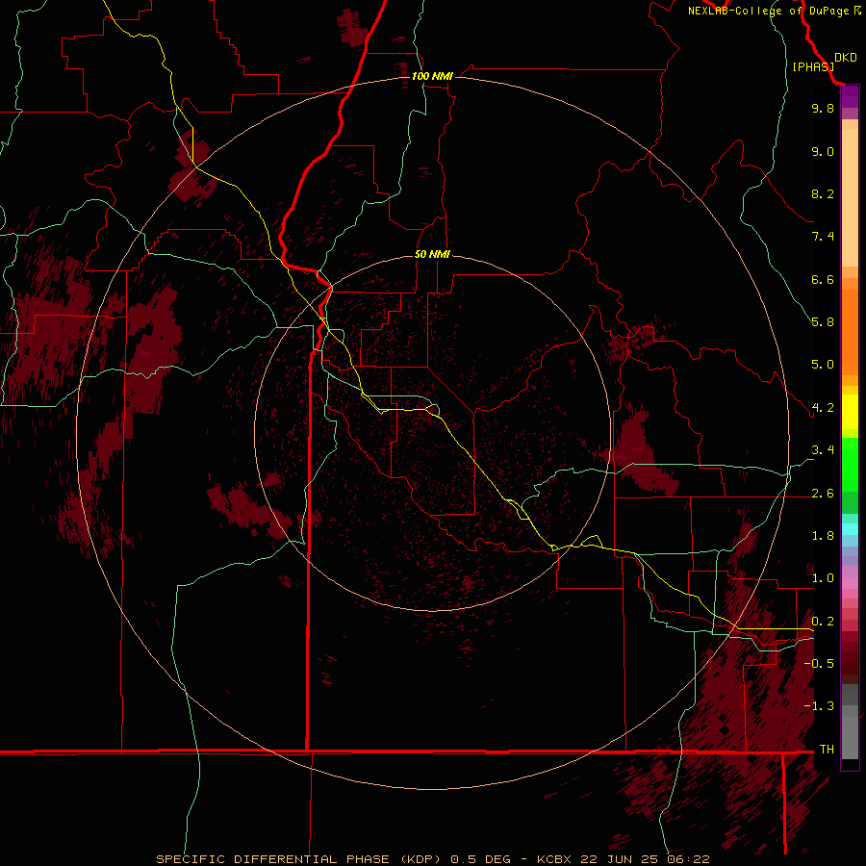Click the 2.6 value on the color scale
This screenshot has height=866, width=866.
823,494
